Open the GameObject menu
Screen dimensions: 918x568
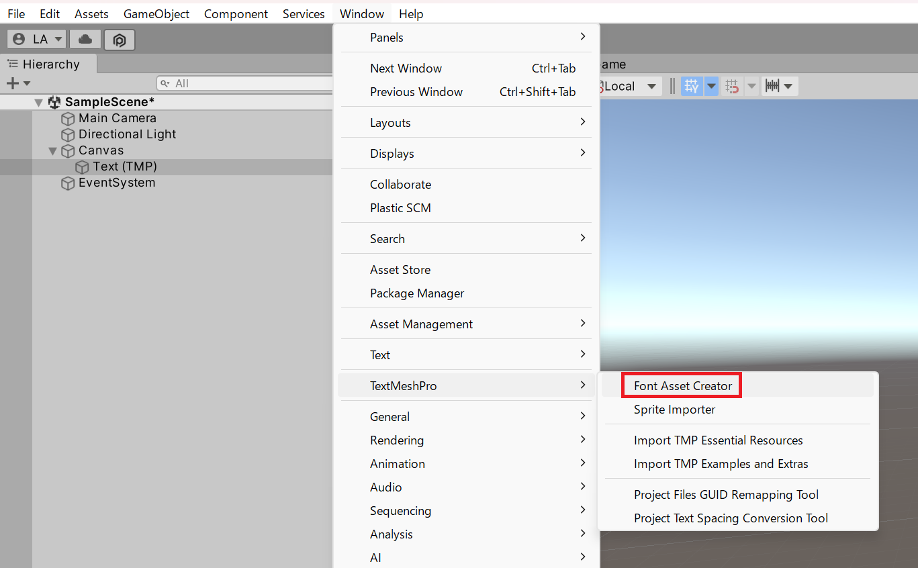156,13
